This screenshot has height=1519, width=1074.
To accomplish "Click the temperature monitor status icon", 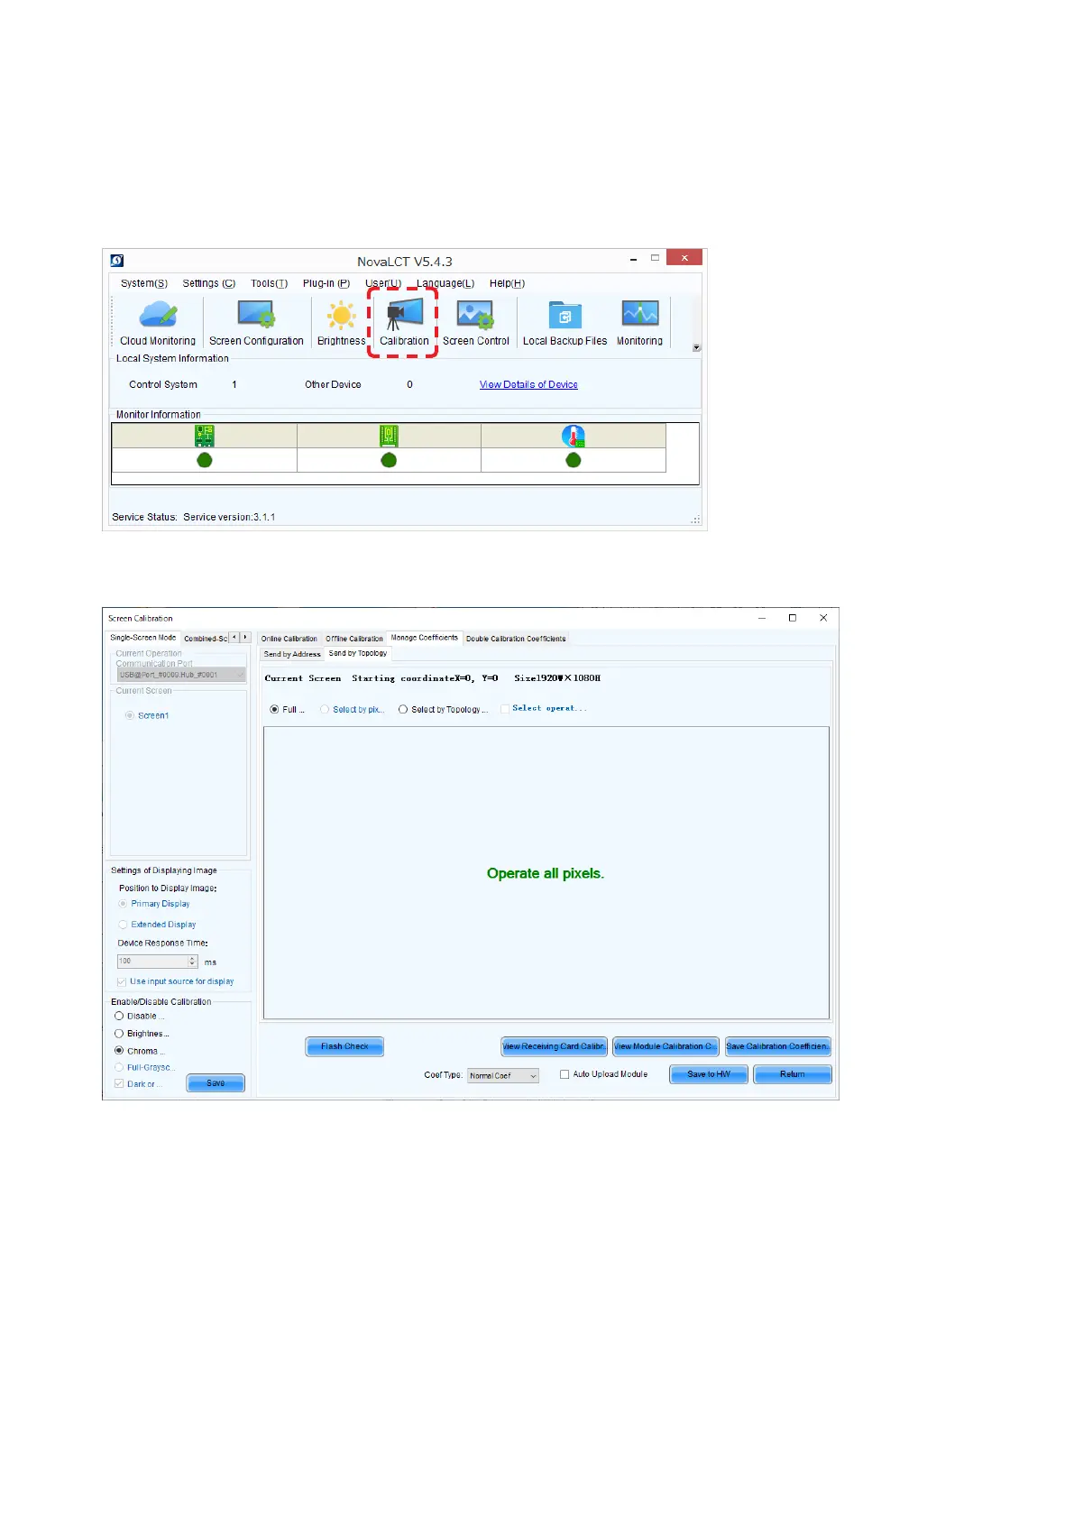I will click(573, 437).
